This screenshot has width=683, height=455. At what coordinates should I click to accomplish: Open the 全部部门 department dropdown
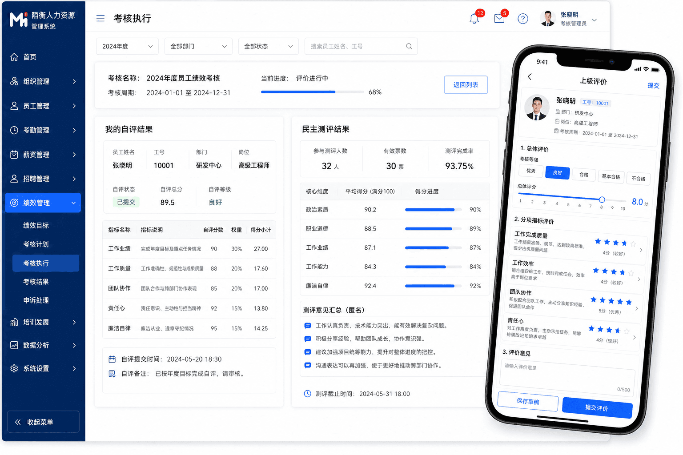coord(198,46)
